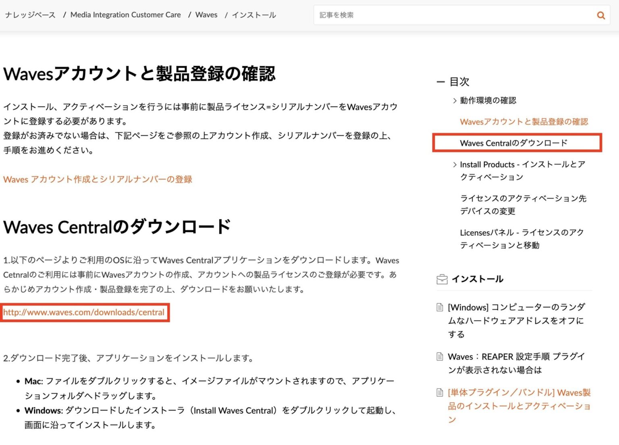Click the document icon beside the [Windows] article
The height and width of the screenshot is (445, 619).
coord(440,307)
